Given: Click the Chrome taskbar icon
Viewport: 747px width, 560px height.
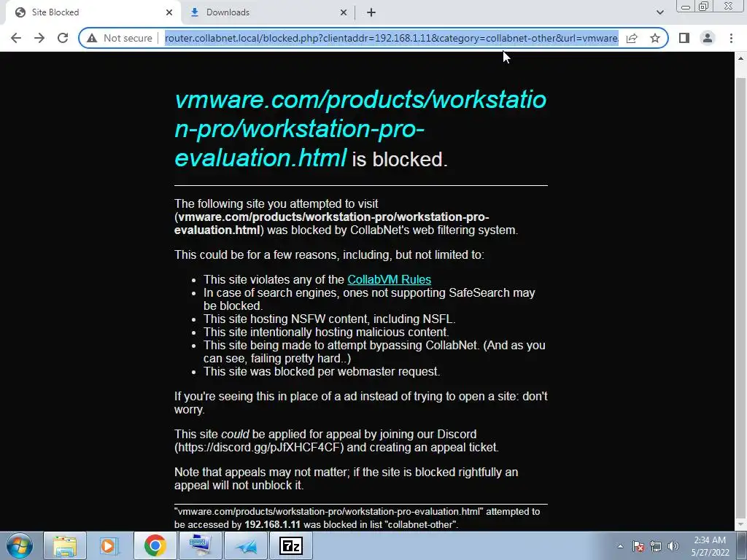Looking at the screenshot, I should tap(155, 545).
